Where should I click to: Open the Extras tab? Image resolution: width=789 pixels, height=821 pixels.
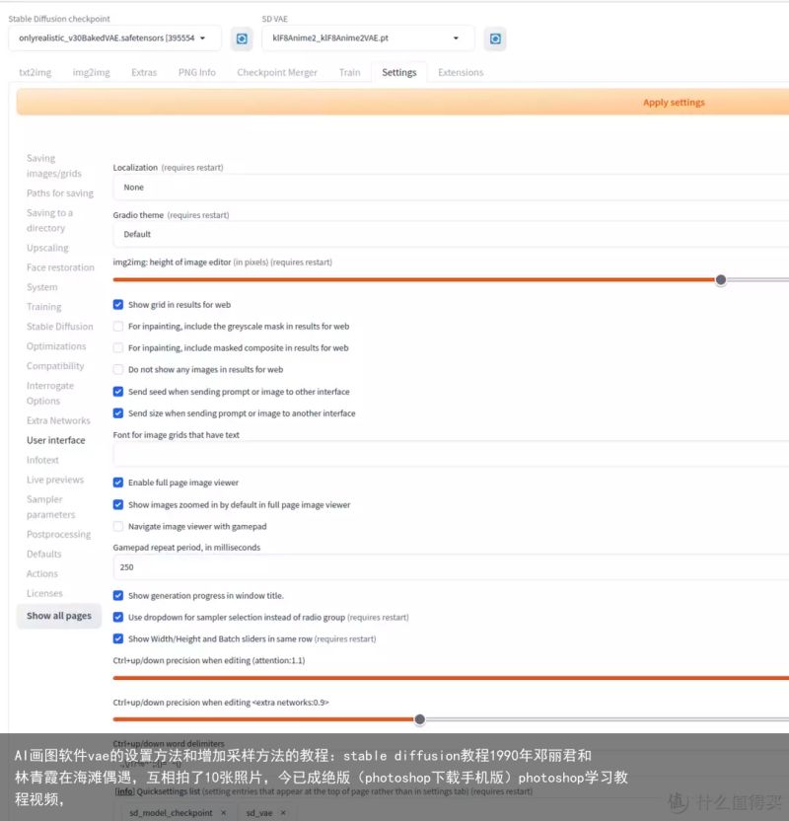point(144,72)
